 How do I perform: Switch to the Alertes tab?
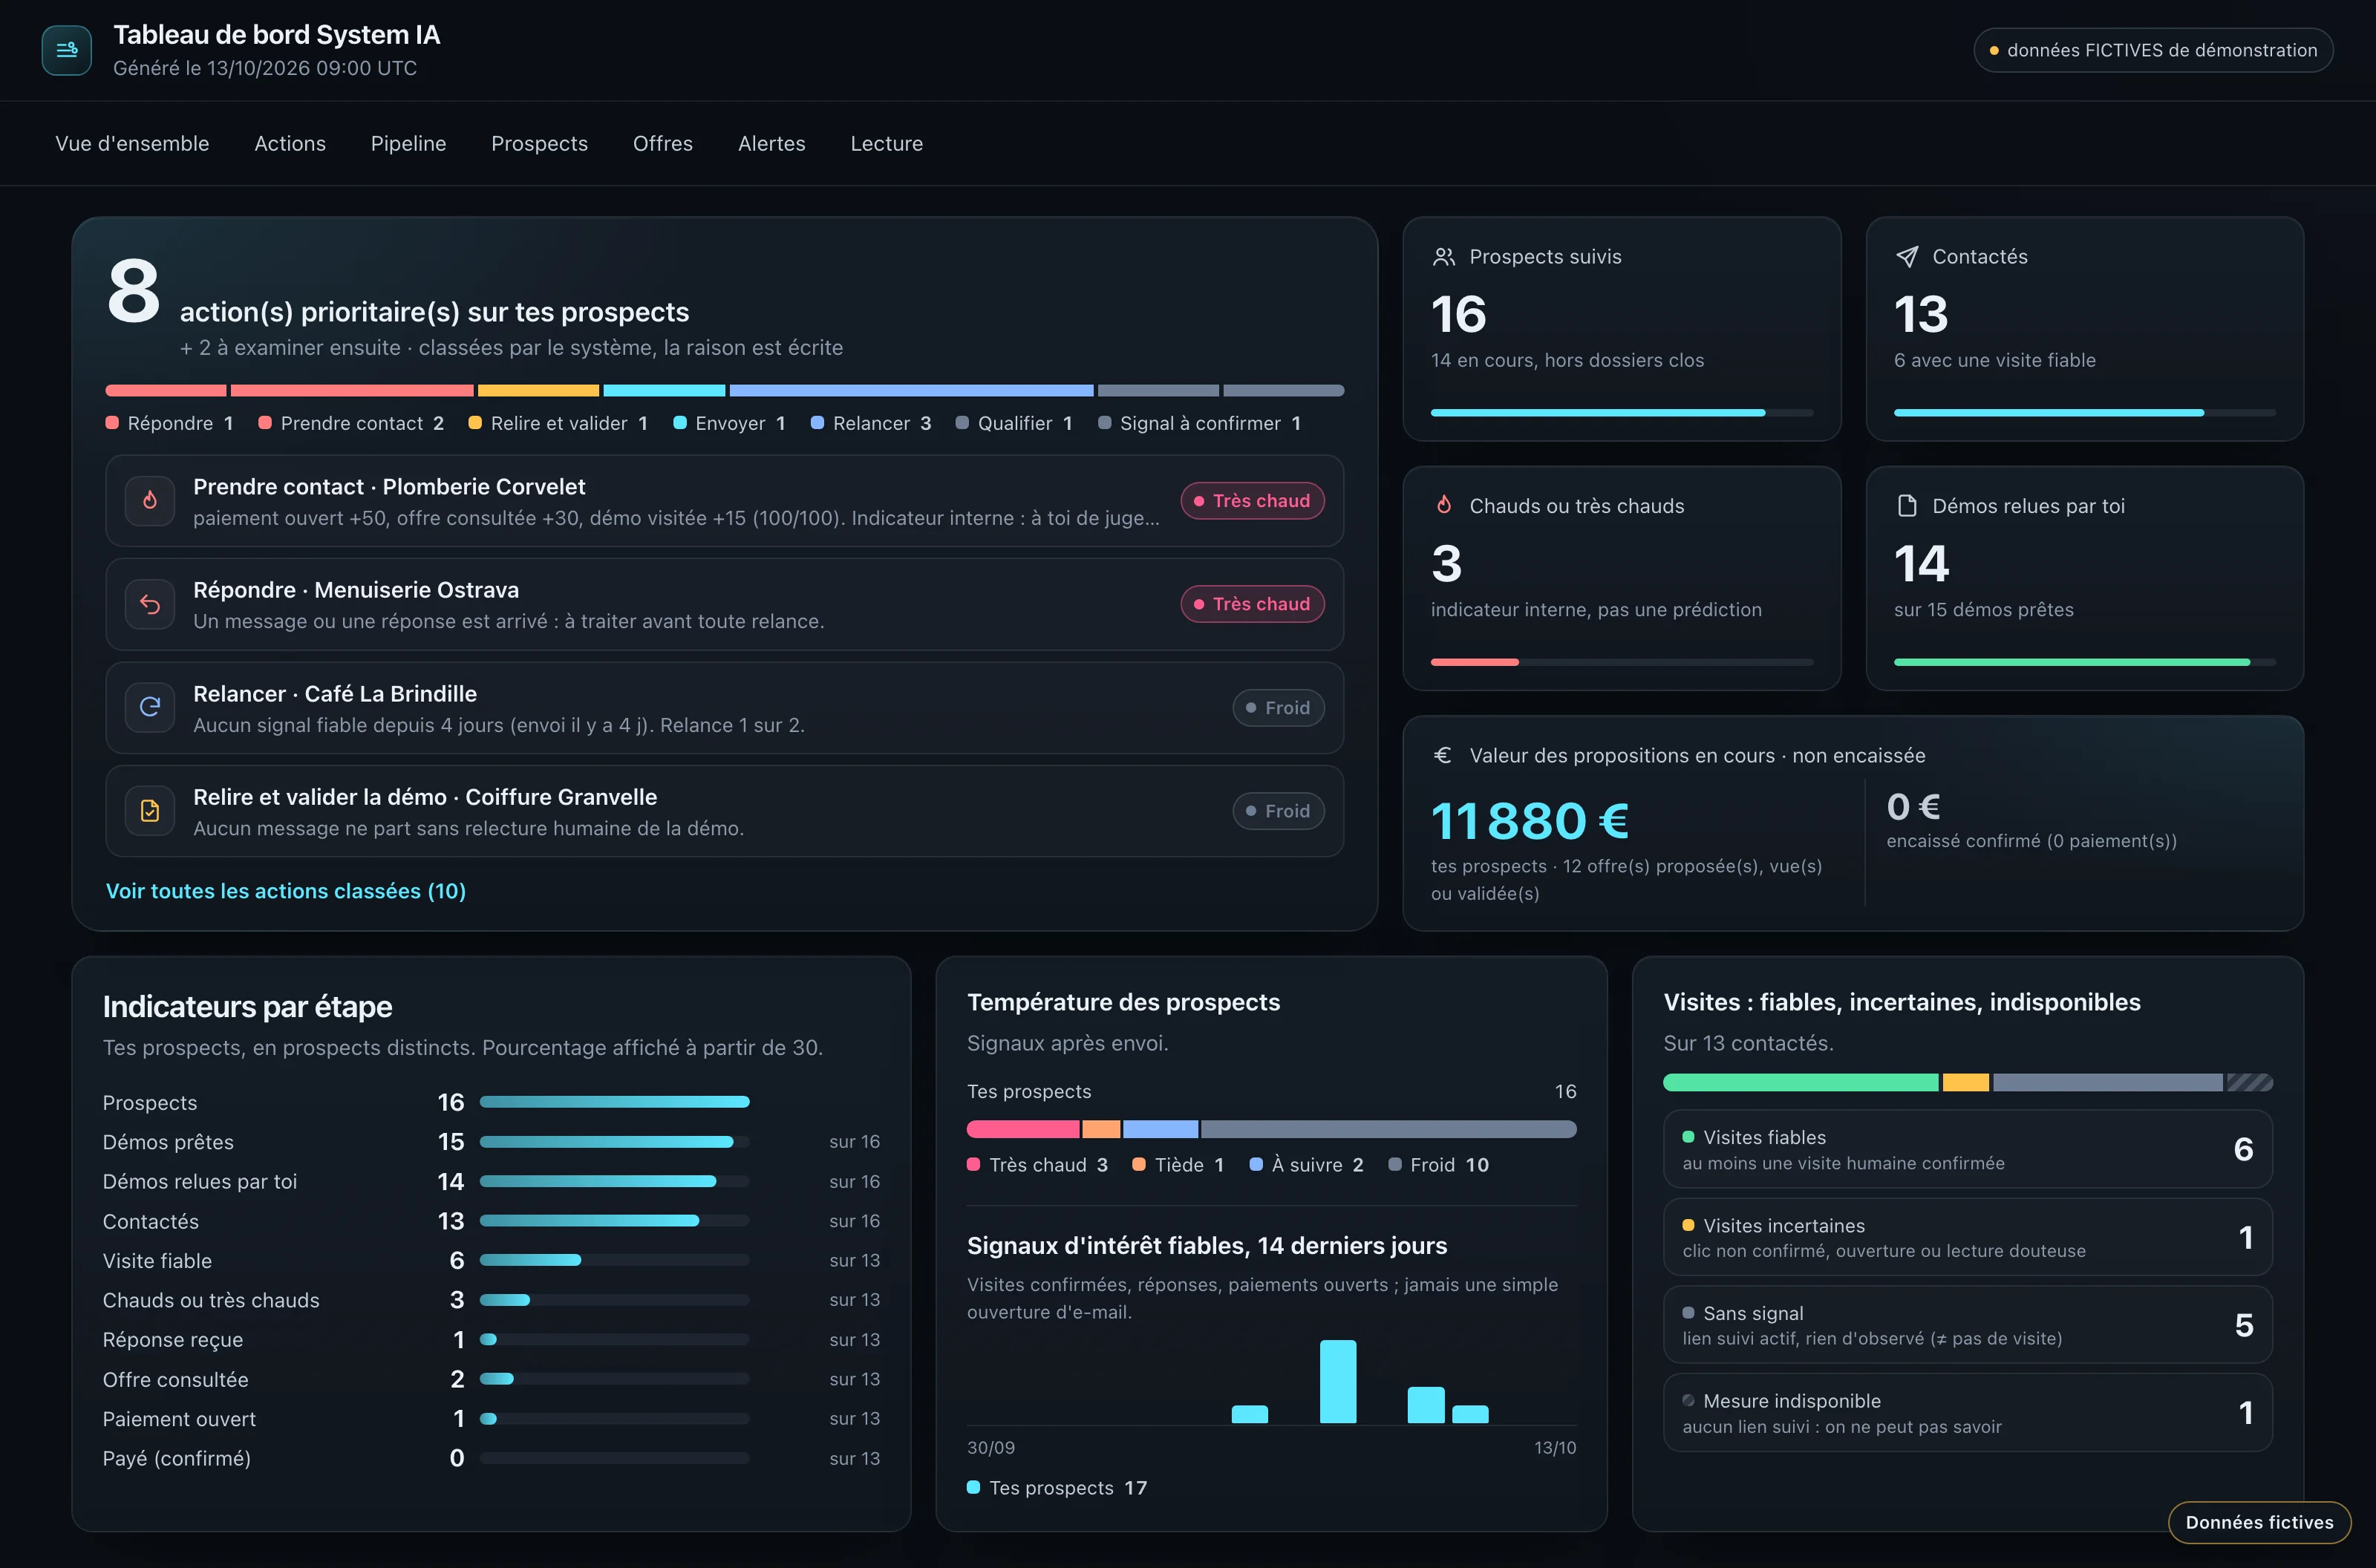point(772,144)
